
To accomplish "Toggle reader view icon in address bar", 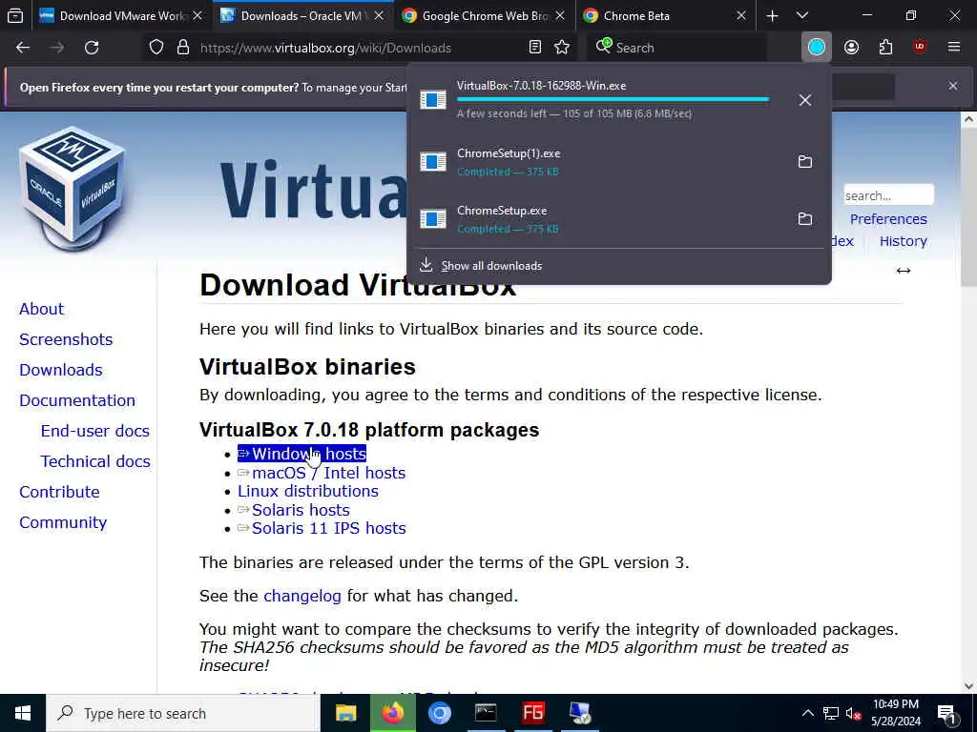I will 534,48.
